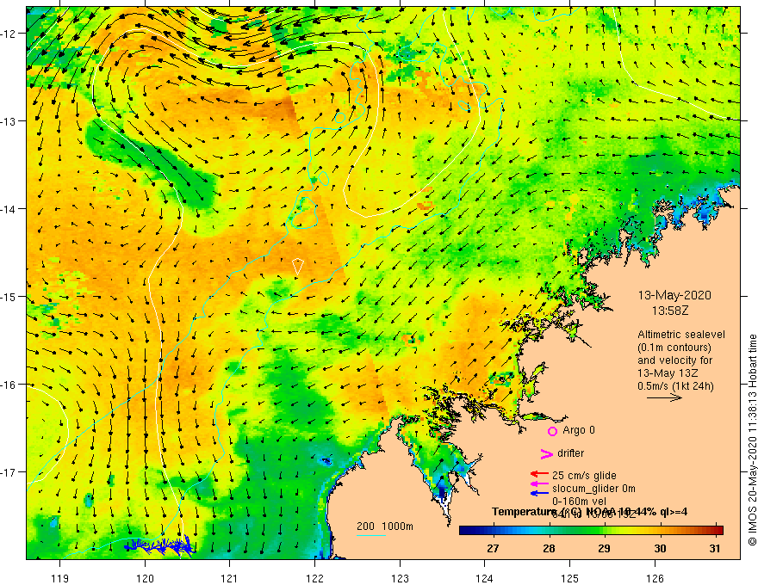Click the IMOS copyright timestamp text
Image resolution: width=758 pixels, height=585 pixels.
[x=752, y=440]
